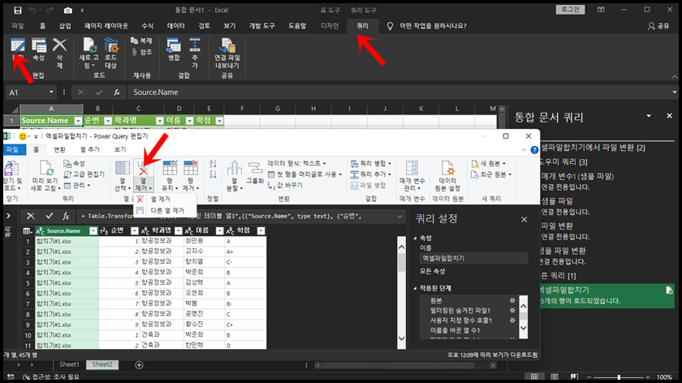Expand the collapsed queries pane arrow
The height and width of the screenshot is (383, 682).
8,216
